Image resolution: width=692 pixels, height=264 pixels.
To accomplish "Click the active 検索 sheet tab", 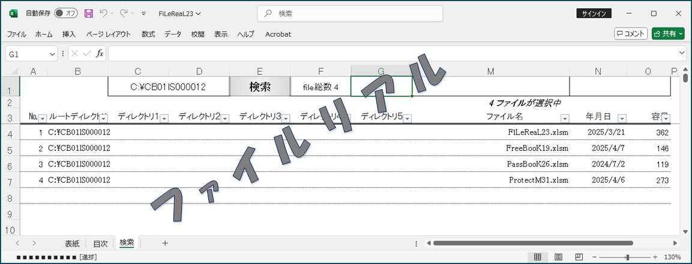I will [x=127, y=243].
